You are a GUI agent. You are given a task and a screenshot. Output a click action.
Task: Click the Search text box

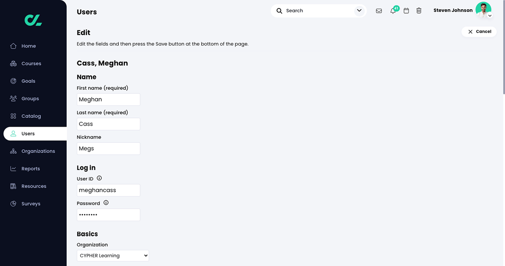(319, 11)
